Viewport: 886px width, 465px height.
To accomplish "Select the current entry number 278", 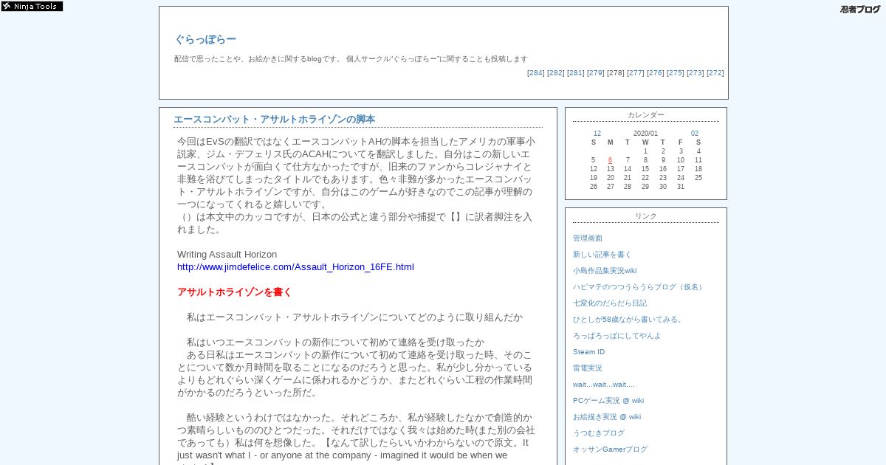I will pyautogui.click(x=616, y=73).
